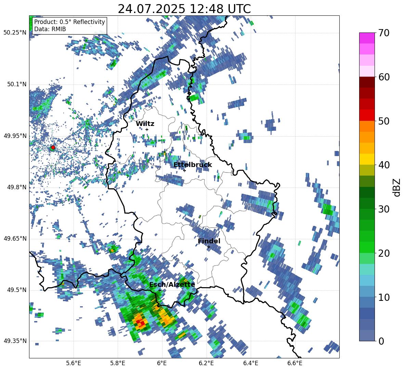
Task: Click the 40 colorbar tick label
Action: 383,165
